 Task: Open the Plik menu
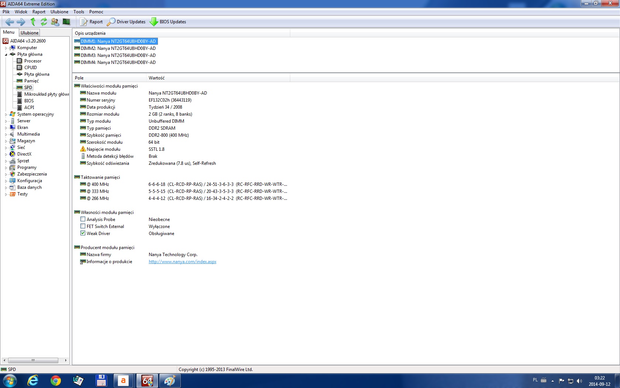6,12
